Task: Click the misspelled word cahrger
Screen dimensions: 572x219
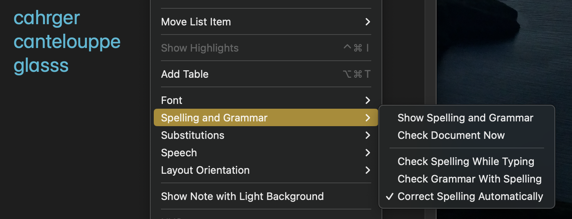Action: (x=47, y=18)
